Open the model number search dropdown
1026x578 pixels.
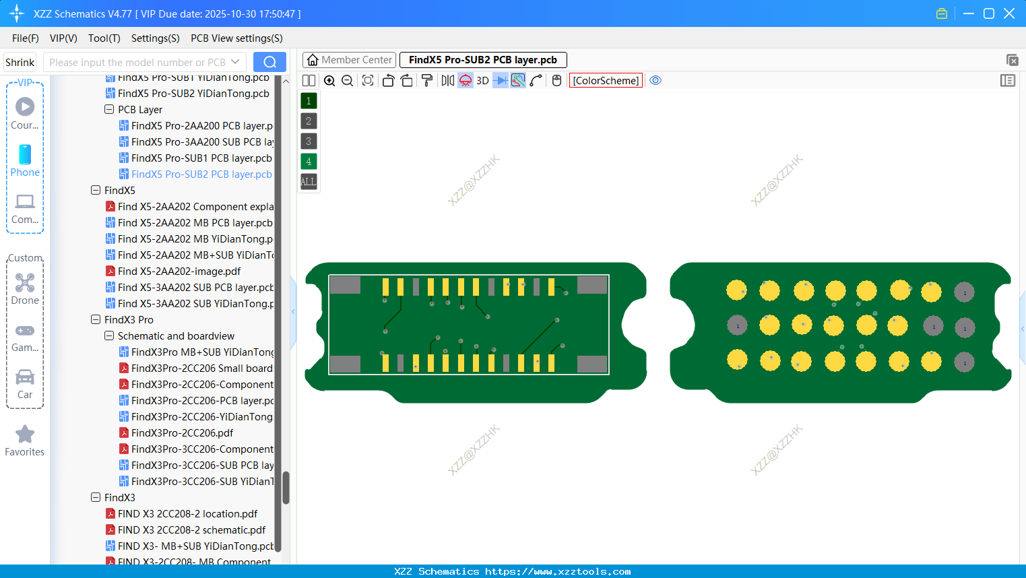(235, 61)
